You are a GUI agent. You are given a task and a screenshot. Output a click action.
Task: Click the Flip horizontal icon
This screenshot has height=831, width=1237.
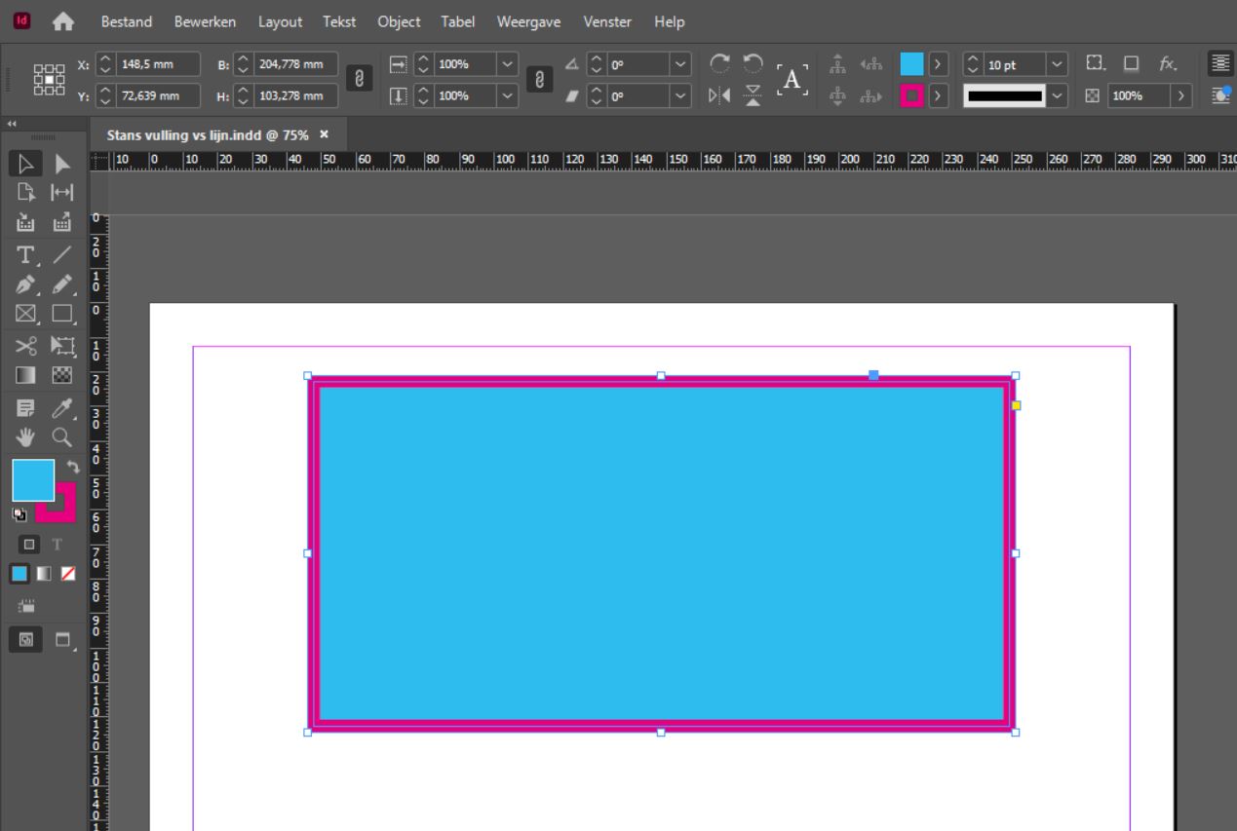click(719, 95)
